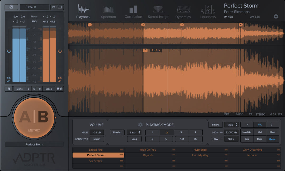Open the Stereo Image view
The image size is (285, 171).
[x=158, y=12]
